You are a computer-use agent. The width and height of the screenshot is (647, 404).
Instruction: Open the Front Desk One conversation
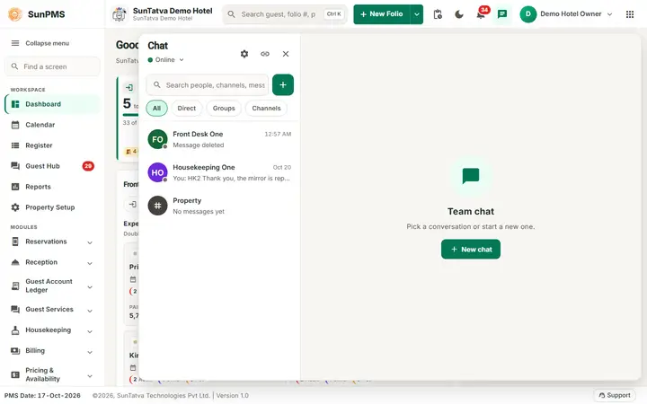pos(219,139)
